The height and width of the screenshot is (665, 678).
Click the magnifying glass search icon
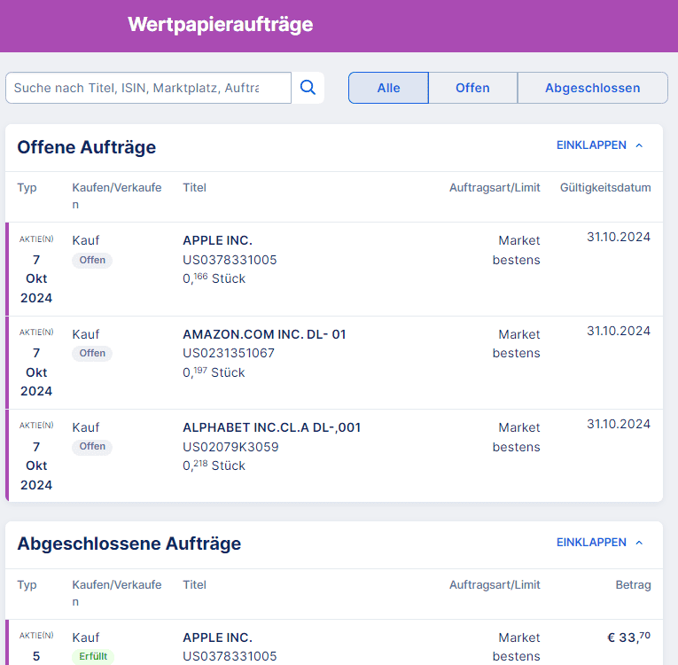(x=308, y=88)
